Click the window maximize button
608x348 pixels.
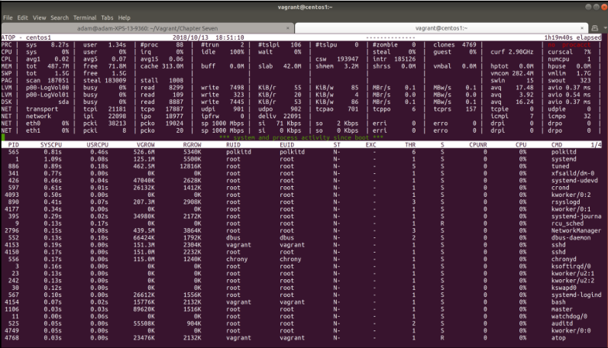[x=596, y=7]
